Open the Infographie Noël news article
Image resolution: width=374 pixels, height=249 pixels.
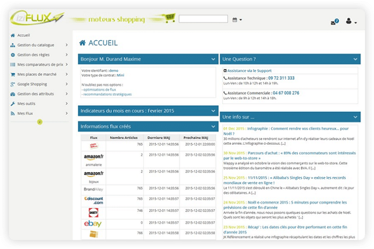285,129
